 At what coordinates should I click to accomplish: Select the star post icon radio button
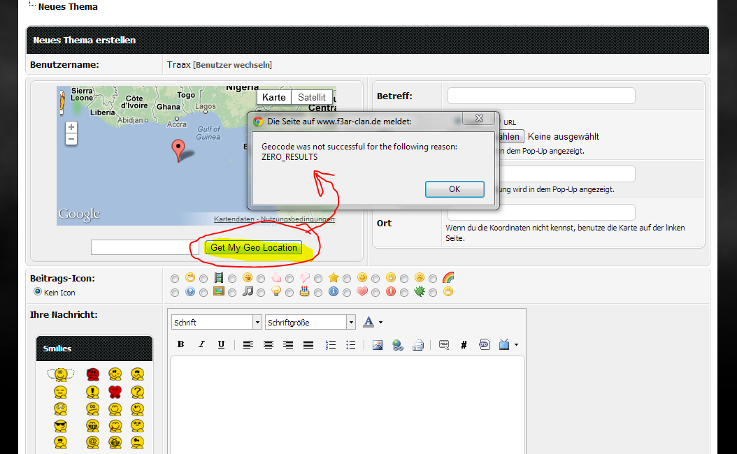pyautogui.click(x=318, y=278)
